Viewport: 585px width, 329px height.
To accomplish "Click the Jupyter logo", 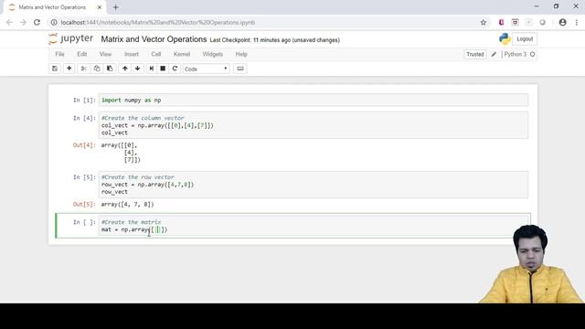I will (71, 38).
